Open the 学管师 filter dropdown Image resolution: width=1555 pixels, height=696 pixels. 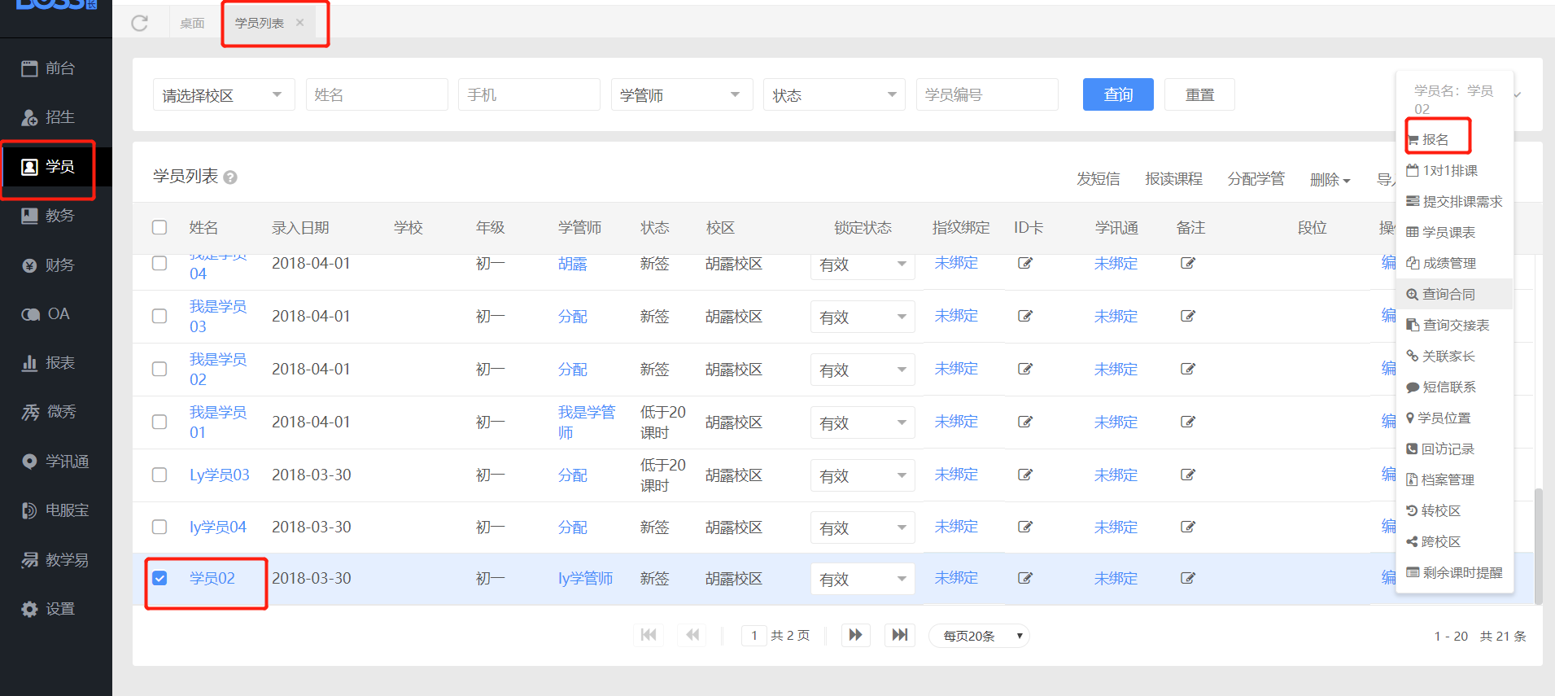(x=682, y=94)
